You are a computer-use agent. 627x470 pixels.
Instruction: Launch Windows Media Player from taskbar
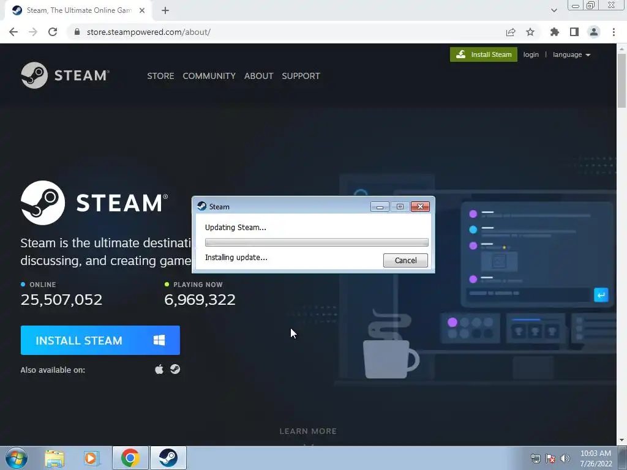(x=91, y=458)
